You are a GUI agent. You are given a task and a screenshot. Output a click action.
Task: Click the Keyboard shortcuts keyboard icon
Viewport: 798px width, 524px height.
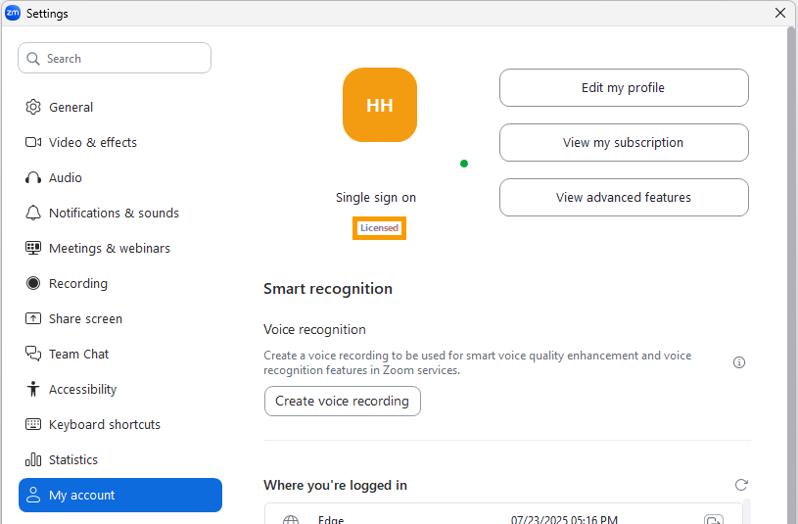coord(33,424)
